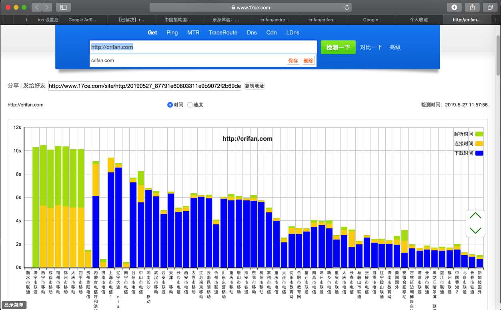Screen dimensions: 501x310
Task: Click Safari forward navigation arrow
Action: [x=47, y=7]
